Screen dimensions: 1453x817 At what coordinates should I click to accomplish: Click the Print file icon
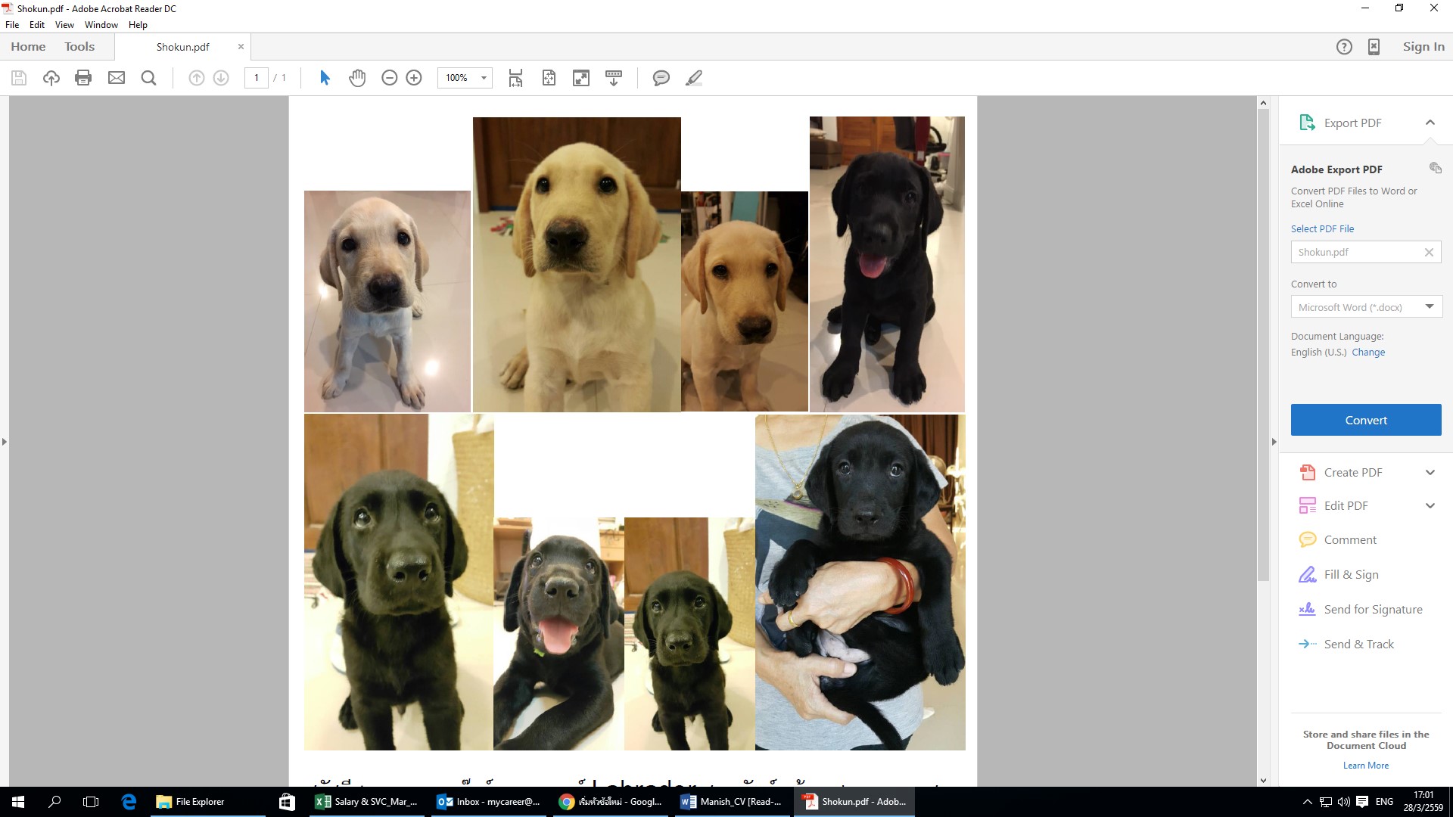[x=83, y=78]
